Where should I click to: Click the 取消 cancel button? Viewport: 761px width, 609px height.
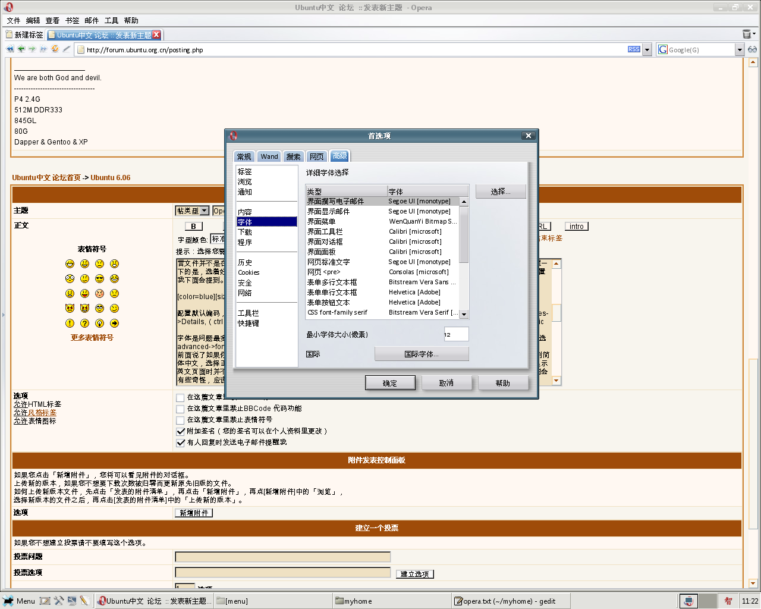[x=446, y=383]
